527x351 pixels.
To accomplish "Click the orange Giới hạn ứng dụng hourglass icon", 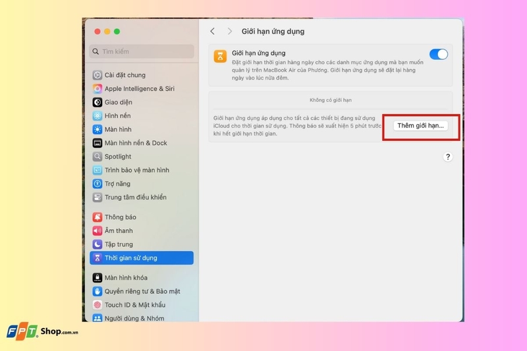I will tap(220, 56).
